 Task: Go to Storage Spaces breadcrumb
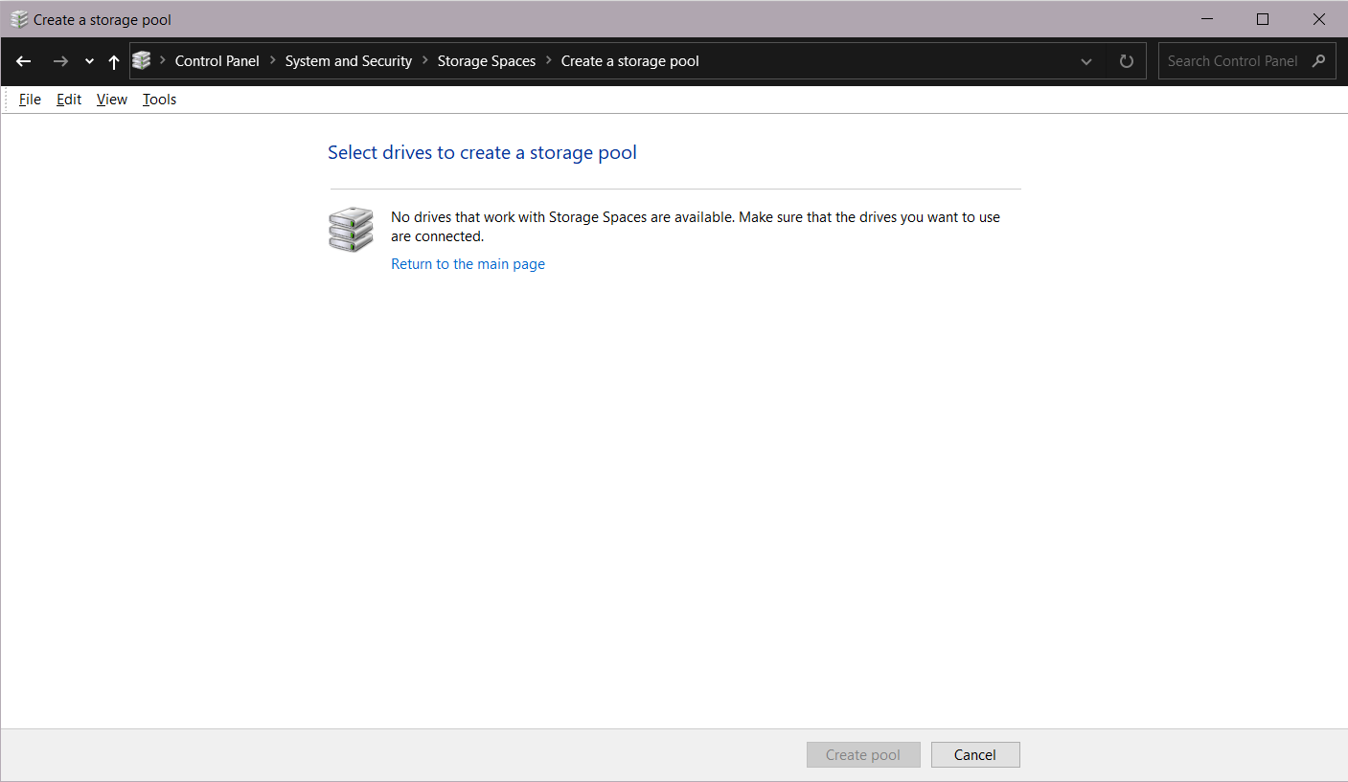[487, 61]
